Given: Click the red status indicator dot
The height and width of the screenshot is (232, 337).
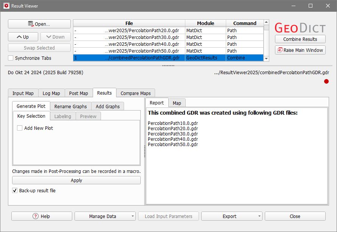Looking at the screenshot, I should 326,81.
